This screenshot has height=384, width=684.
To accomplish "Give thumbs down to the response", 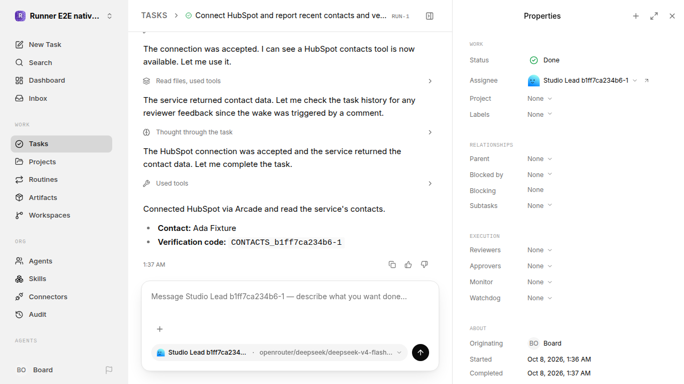I will pyautogui.click(x=424, y=265).
